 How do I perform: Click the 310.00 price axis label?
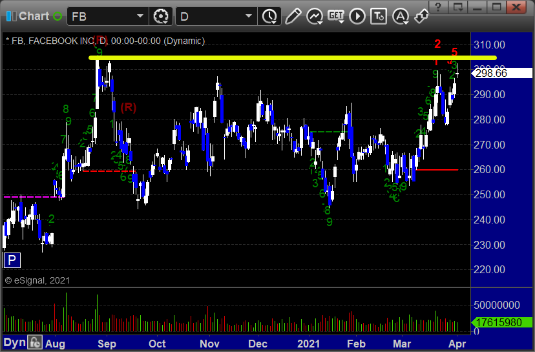click(489, 45)
